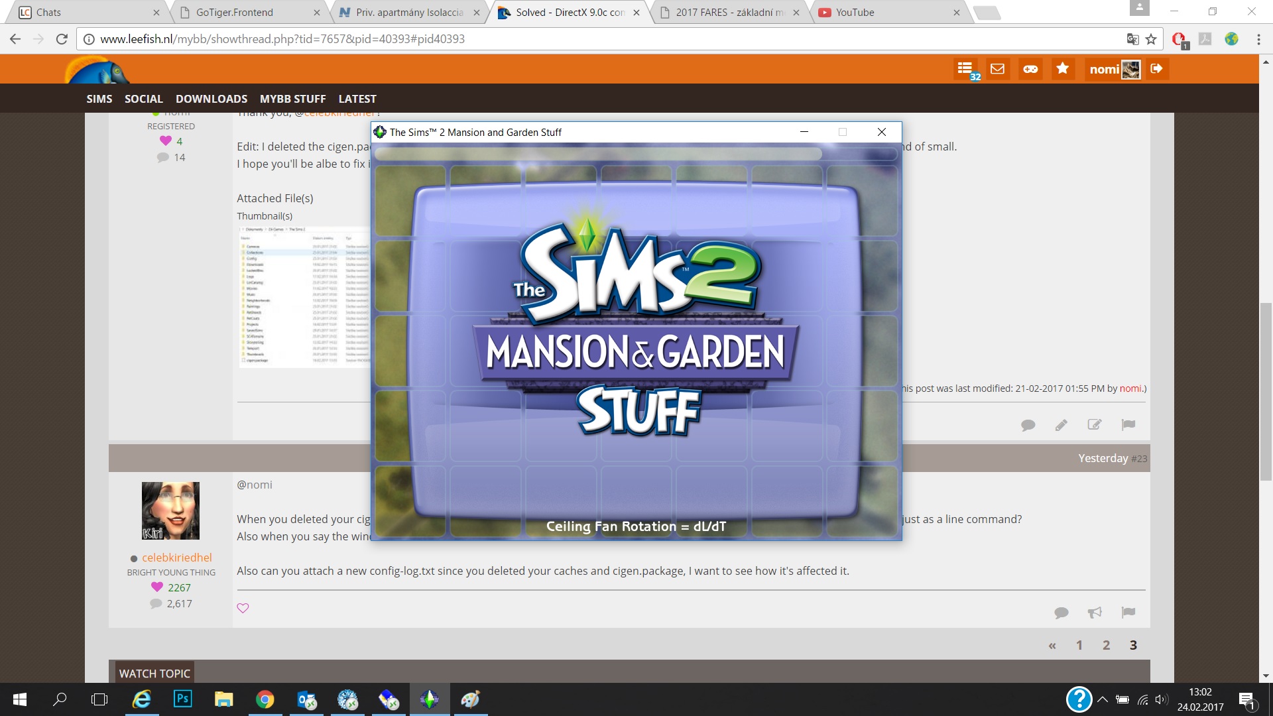This screenshot has width=1273, height=716.
Task: Click full edit icon on nomi's post
Action: (x=1095, y=425)
